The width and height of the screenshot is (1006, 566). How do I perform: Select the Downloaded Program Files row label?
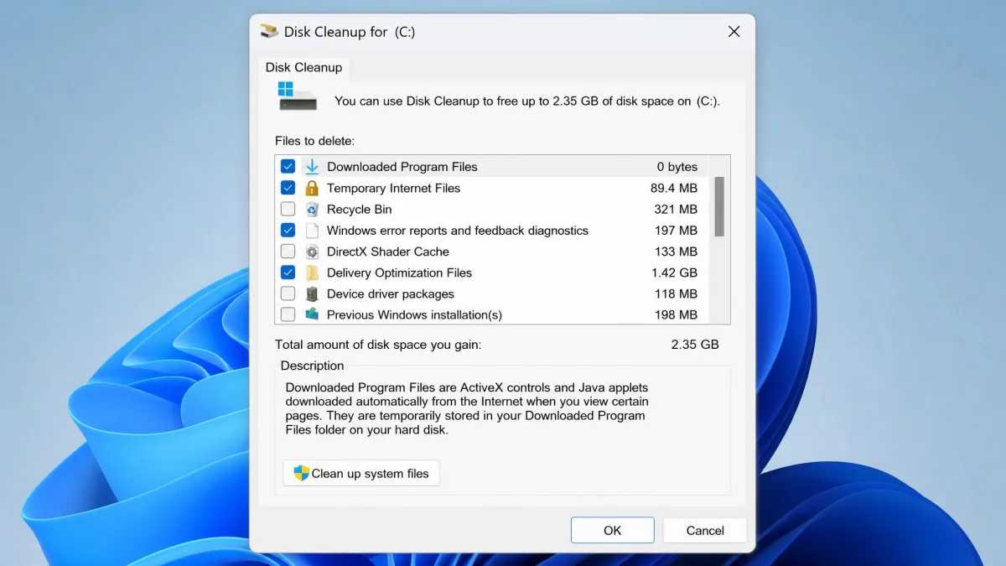click(x=402, y=166)
